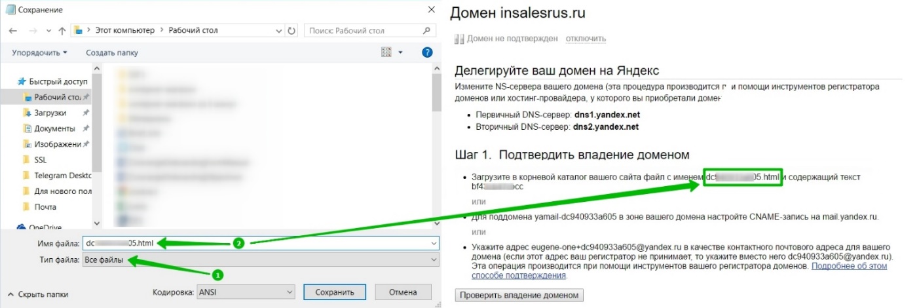Click the dns2.yandex.net text
This screenshot has height=308, width=919.
click(x=607, y=127)
